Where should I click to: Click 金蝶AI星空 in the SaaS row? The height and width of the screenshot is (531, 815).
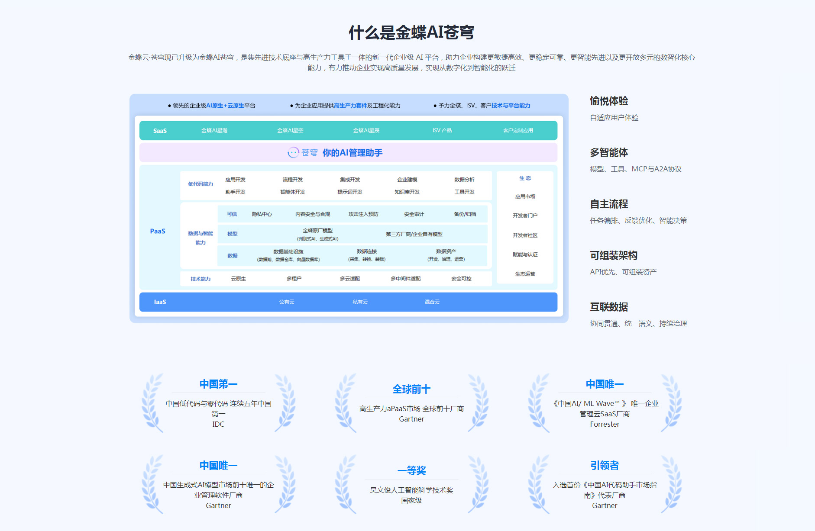(290, 130)
